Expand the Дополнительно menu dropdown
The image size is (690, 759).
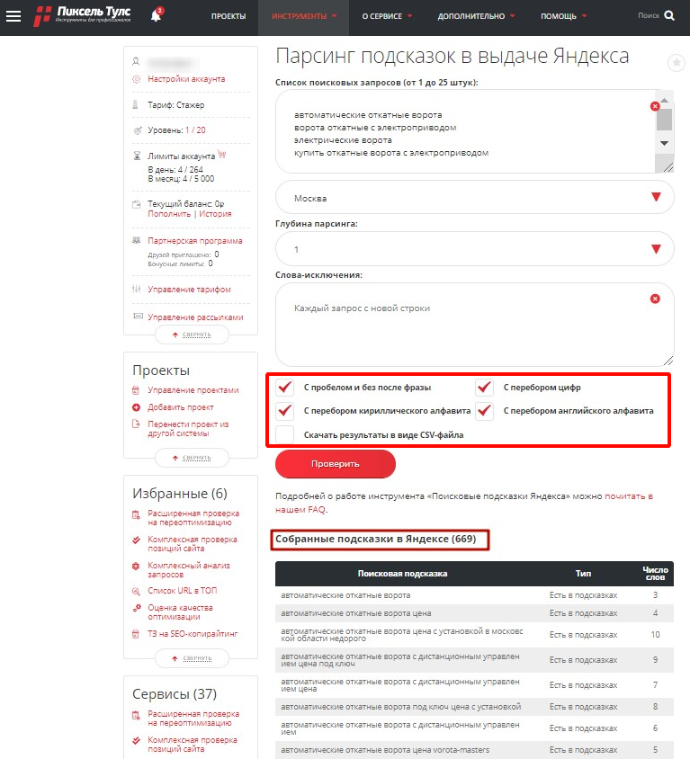point(476,16)
